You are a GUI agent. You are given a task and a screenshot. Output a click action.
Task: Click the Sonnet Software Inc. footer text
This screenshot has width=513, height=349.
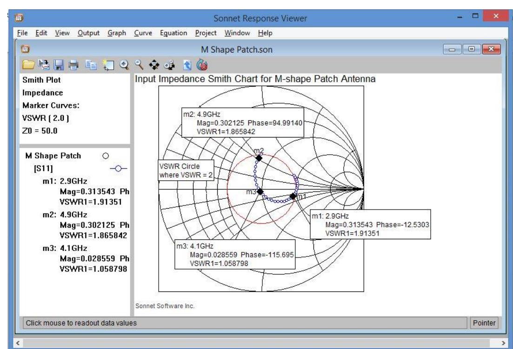tap(165, 306)
